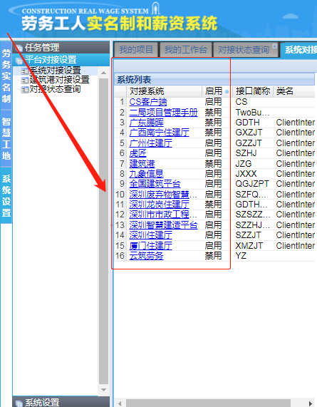This screenshot has width=317, height=407.
Task: Open the 深圳市市政工程 link
Action: click(x=163, y=215)
